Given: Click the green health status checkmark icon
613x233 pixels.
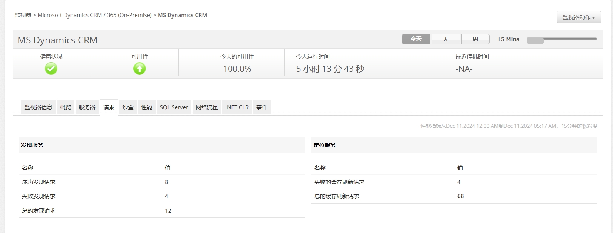Looking at the screenshot, I should [x=51, y=69].
